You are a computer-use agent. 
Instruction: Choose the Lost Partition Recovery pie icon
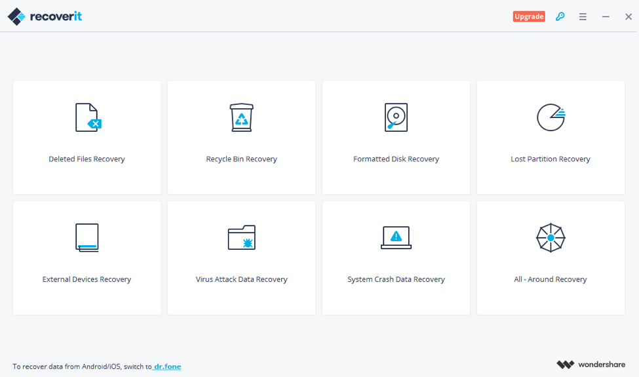tap(551, 118)
